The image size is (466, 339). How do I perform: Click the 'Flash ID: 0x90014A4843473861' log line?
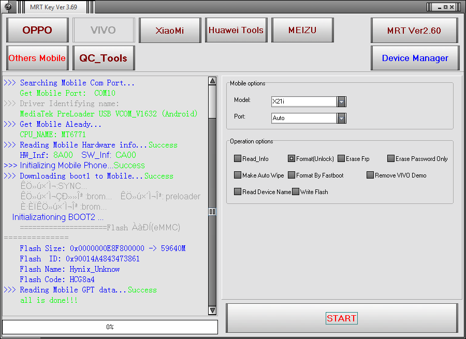click(x=80, y=259)
